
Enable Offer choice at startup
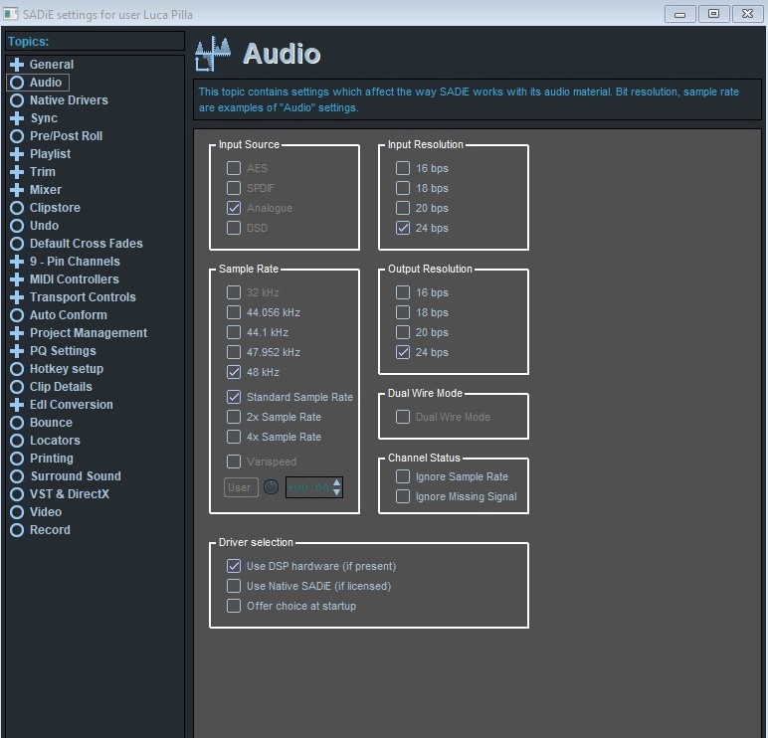pos(234,606)
